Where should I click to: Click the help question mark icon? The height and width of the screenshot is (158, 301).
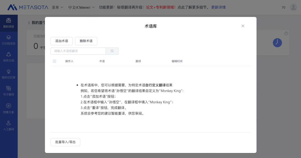(286, 34)
